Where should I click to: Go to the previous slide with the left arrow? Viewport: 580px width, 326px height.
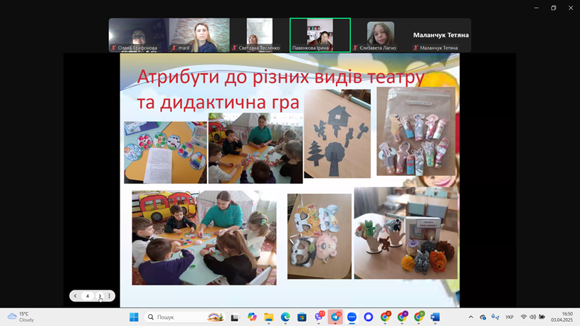click(75, 296)
